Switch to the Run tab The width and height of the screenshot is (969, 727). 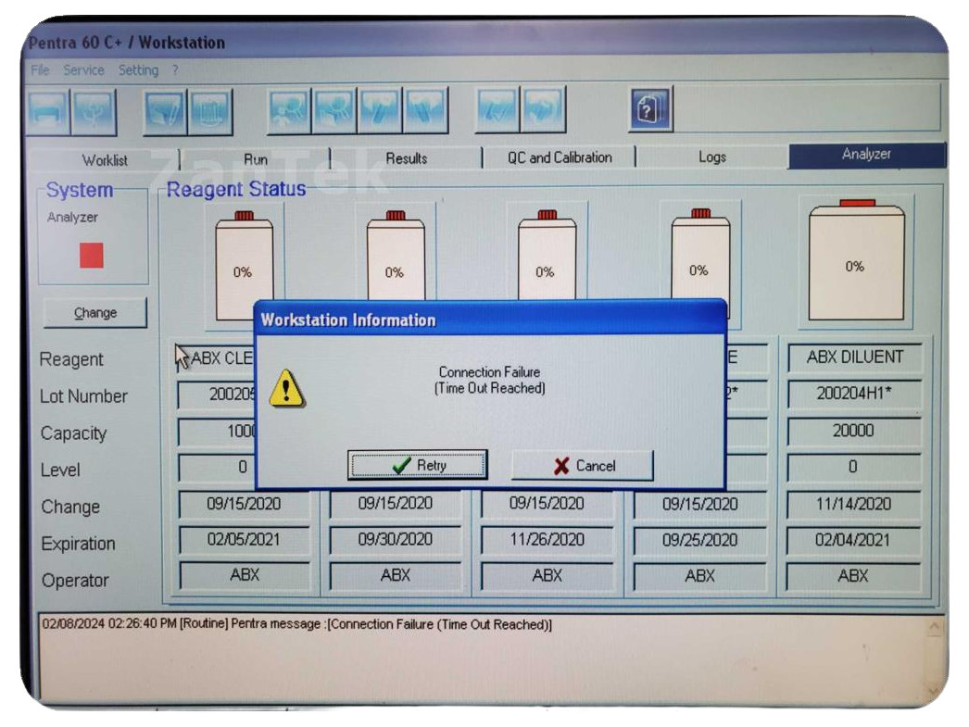pyautogui.click(x=256, y=159)
